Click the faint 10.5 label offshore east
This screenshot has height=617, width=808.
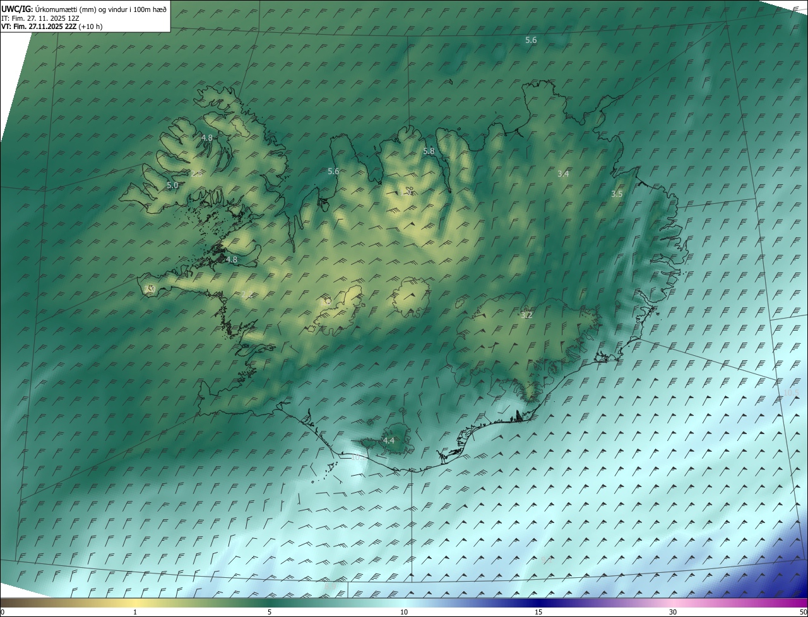pos(790,393)
